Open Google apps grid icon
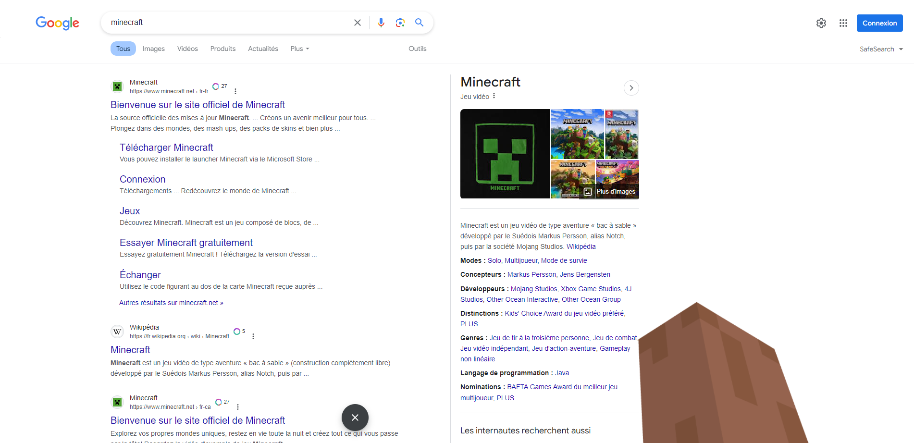This screenshot has width=914, height=443. click(843, 23)
